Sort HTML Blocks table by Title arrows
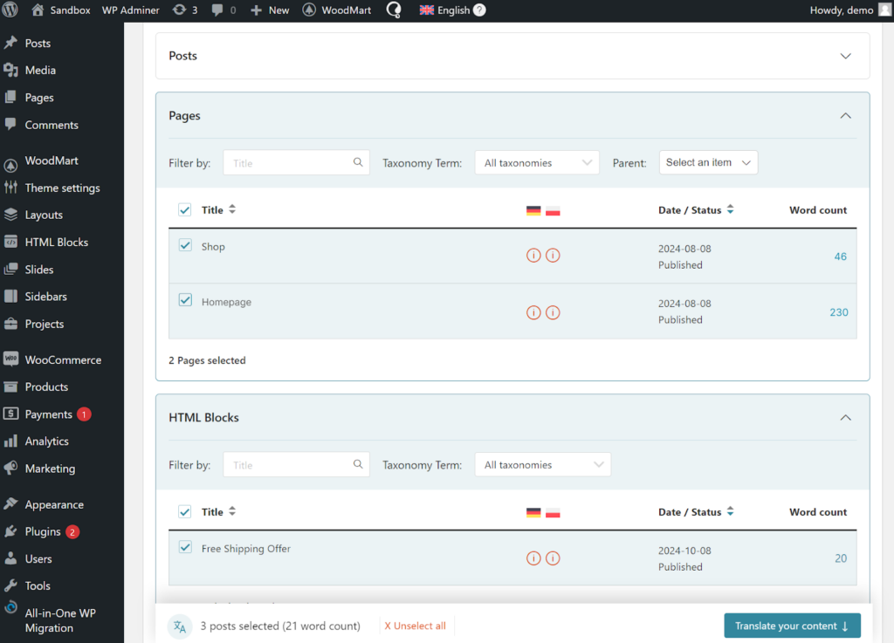The image size is (894, 643). (232, 511)
